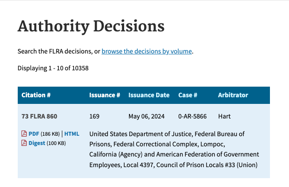Click the Arbitrator column header
This screenshot has width=289, height=187.
(233, 95)
